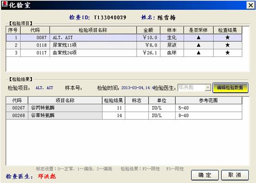This screenshot has height=183, width=256.
Task: Click the red 邓洪彪 doctor name
Action: (x=47, y=176)
